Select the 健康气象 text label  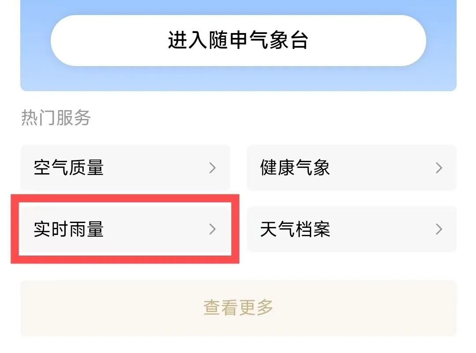[295, 167]
